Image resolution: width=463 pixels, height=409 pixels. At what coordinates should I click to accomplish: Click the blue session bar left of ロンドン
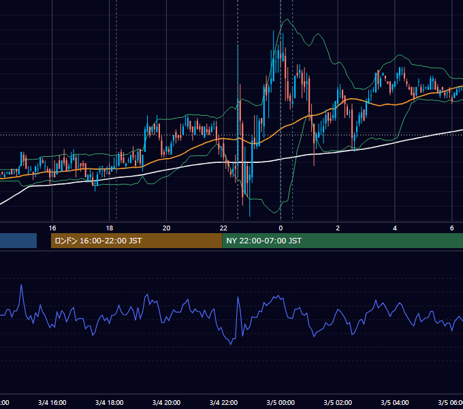[18, 241]
